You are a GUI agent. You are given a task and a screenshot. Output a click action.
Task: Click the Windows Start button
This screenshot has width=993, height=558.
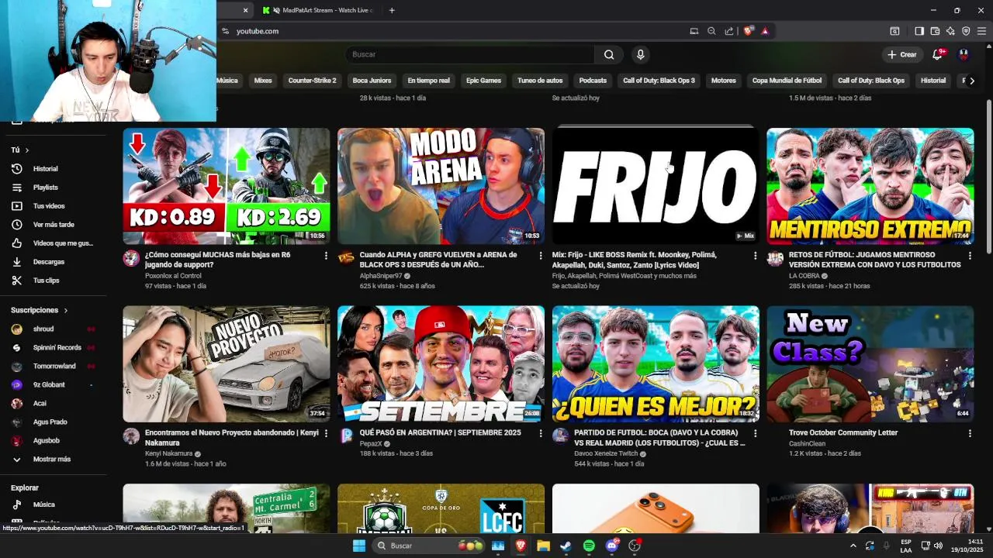coord(358,546)
